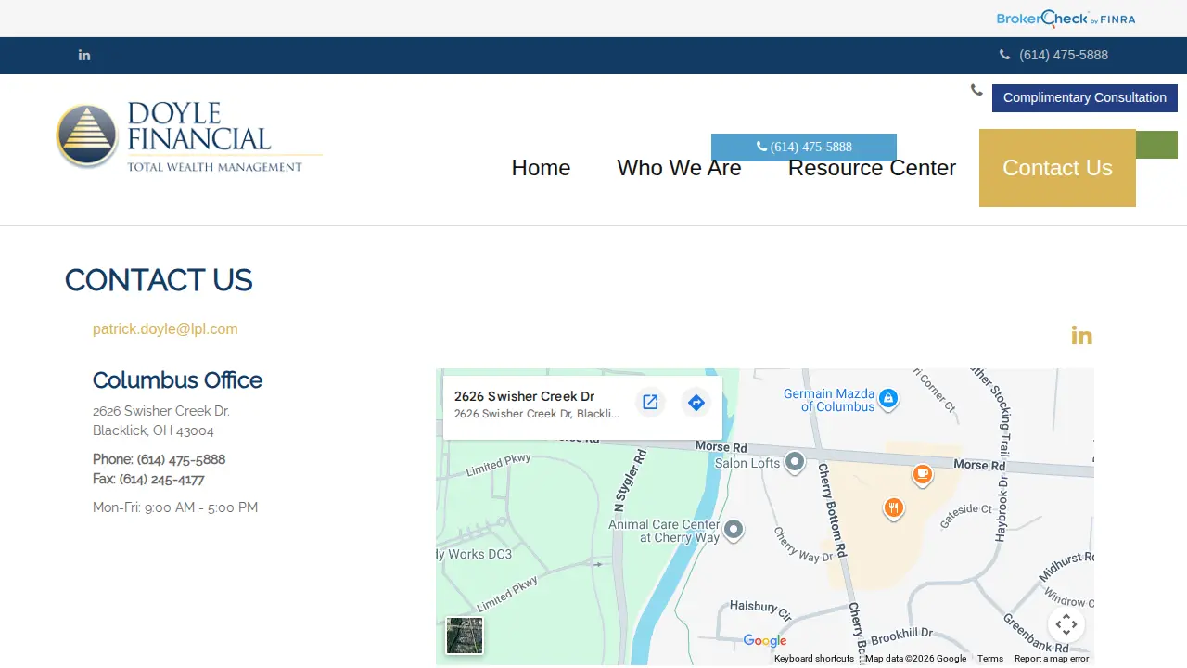Open map camera controls button
This screenshot has height=668, width=1187.
(1066, 624)
